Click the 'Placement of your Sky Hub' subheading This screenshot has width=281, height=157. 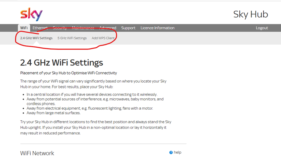68,73
